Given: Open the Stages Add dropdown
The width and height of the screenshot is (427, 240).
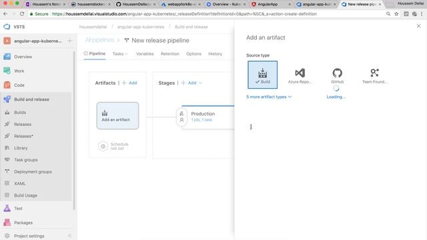Looking at the screenshot, I should (191, 83).
